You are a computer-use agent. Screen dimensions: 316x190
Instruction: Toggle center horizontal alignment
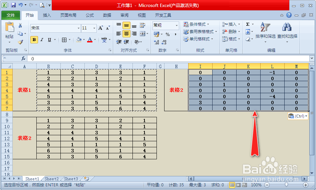126,33
